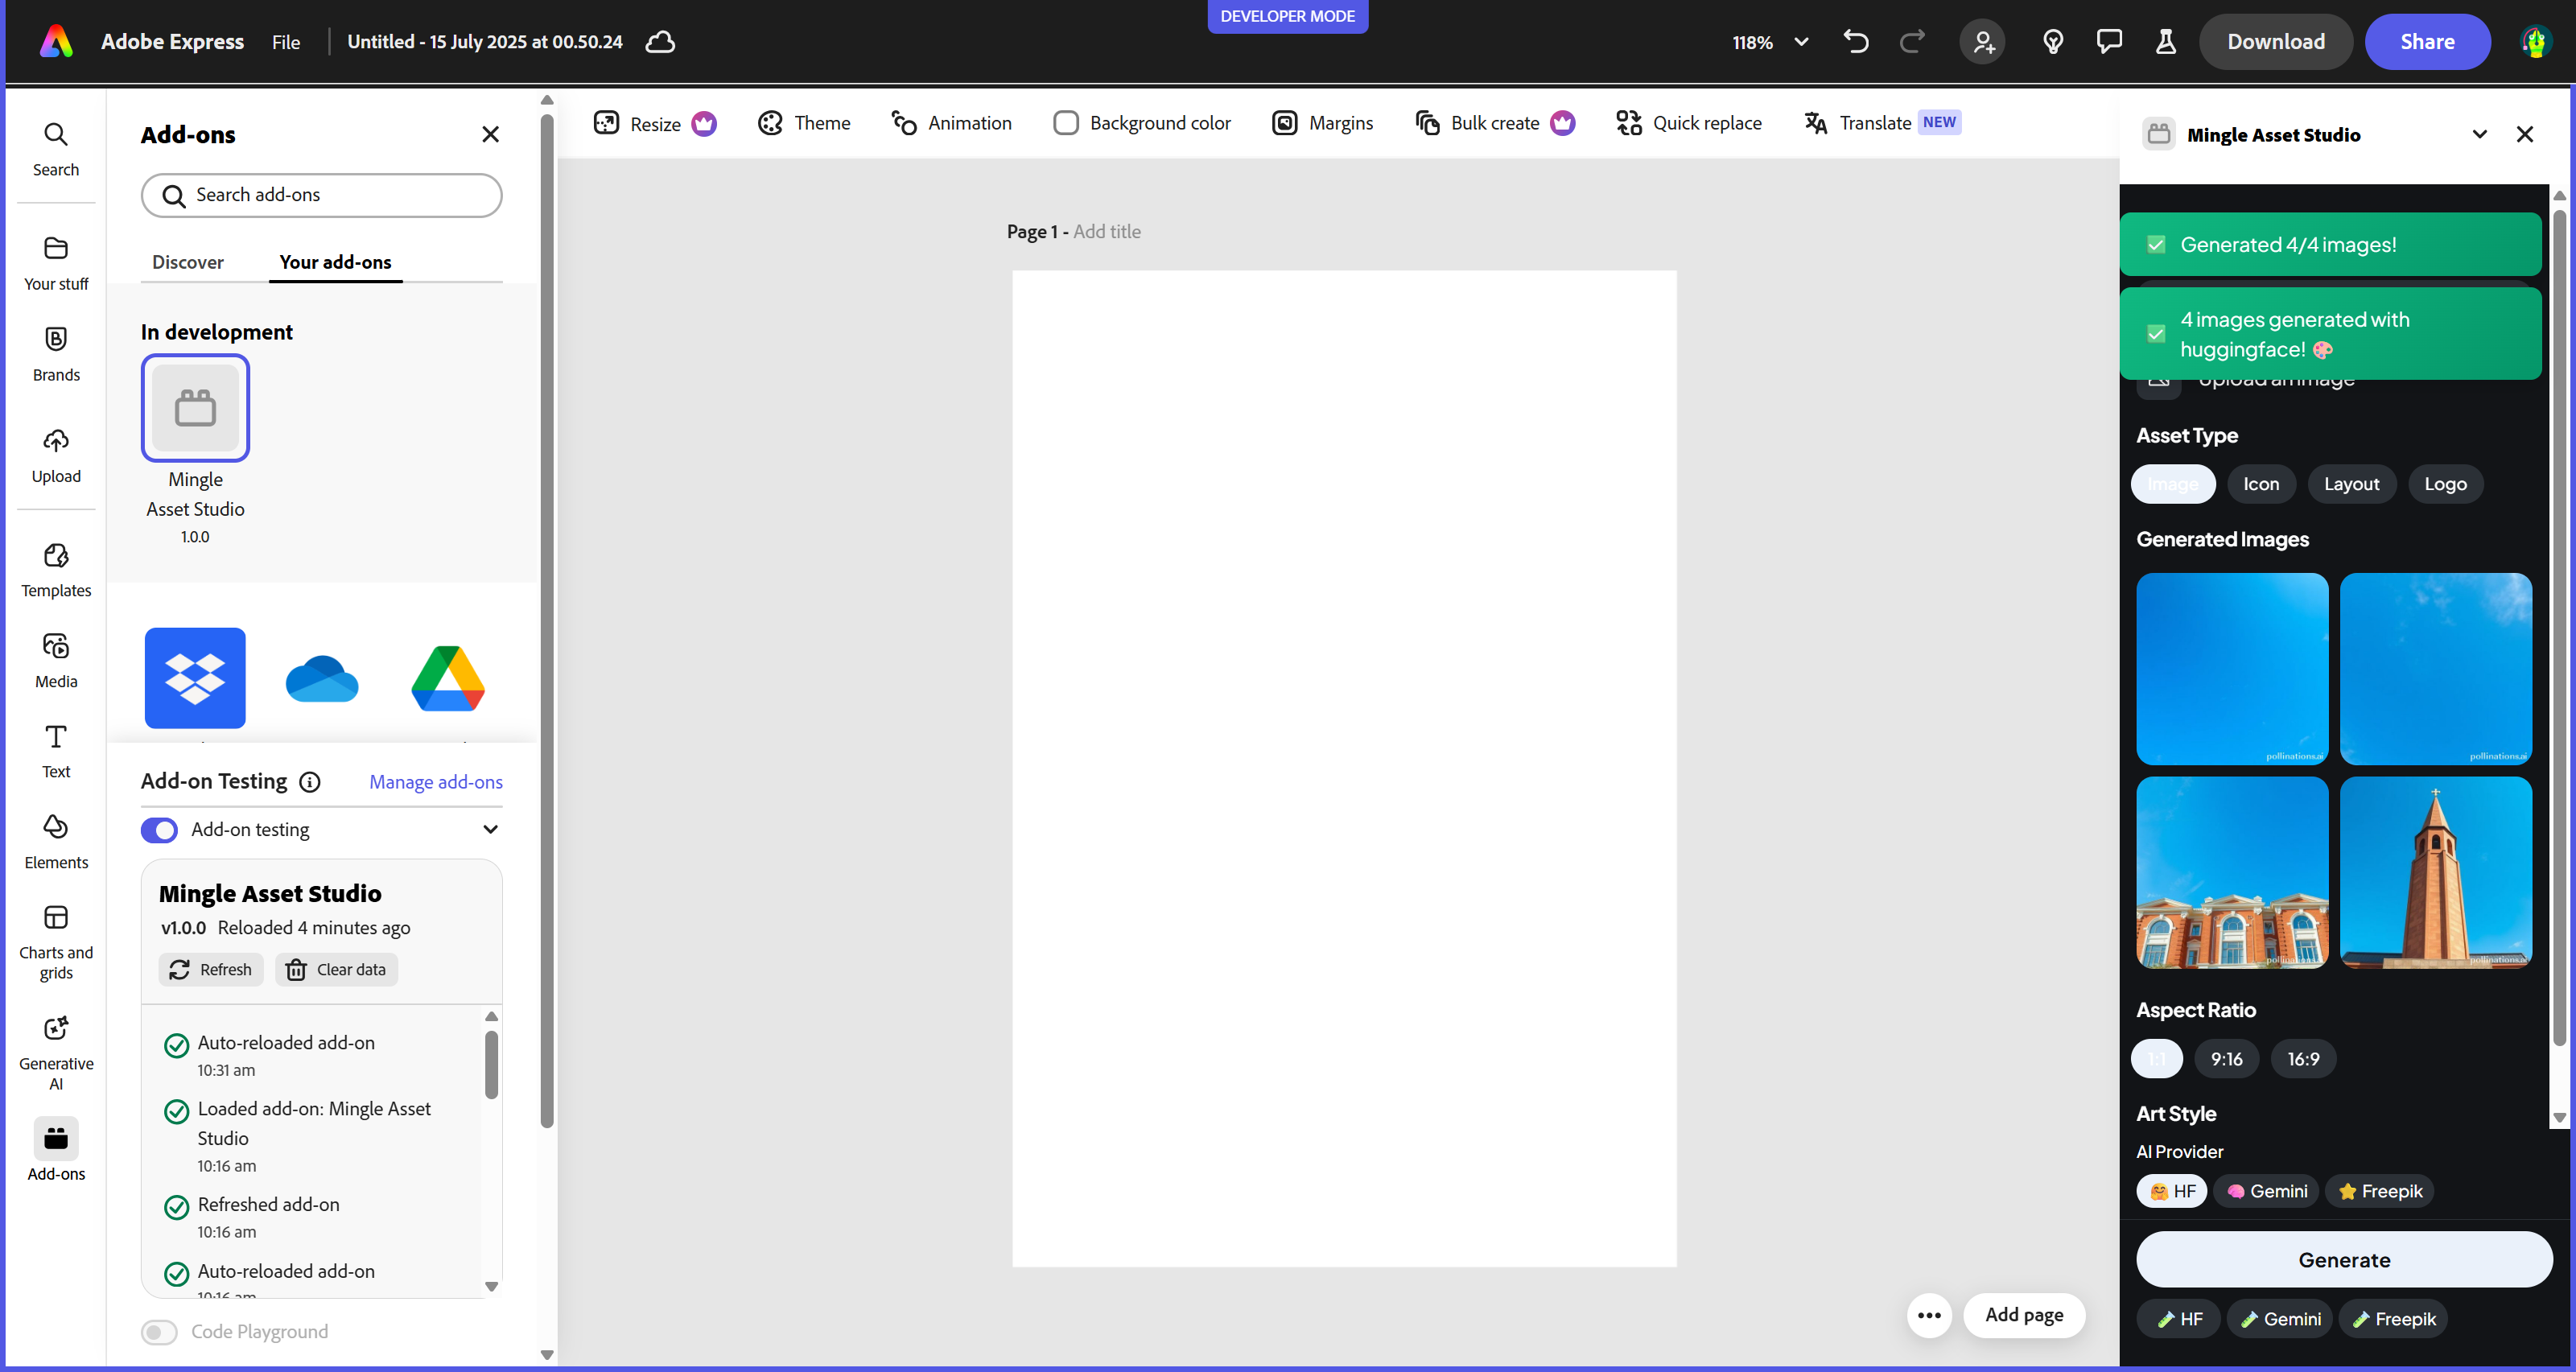
Task: Select the generated church tower thumbnail
Action: point(2435,872)
